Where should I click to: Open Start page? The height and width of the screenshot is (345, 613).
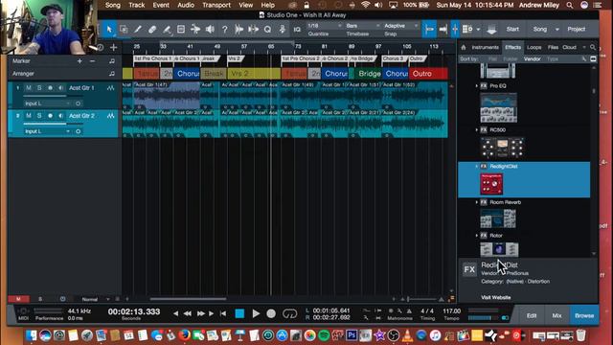(512, 30)
